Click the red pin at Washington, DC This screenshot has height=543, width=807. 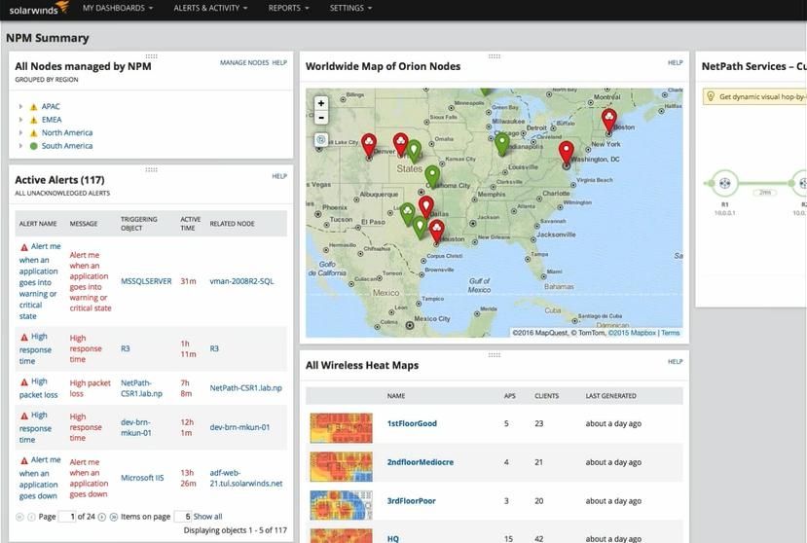pyautogui.click(x=567, y=153)
